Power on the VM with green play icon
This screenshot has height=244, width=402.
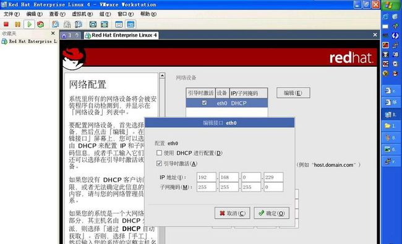[29, 24]
